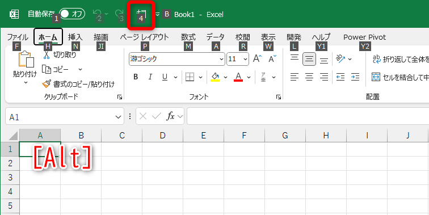
Task: Open clipboard group dialog launcher
Action: (x=120, y=97)
